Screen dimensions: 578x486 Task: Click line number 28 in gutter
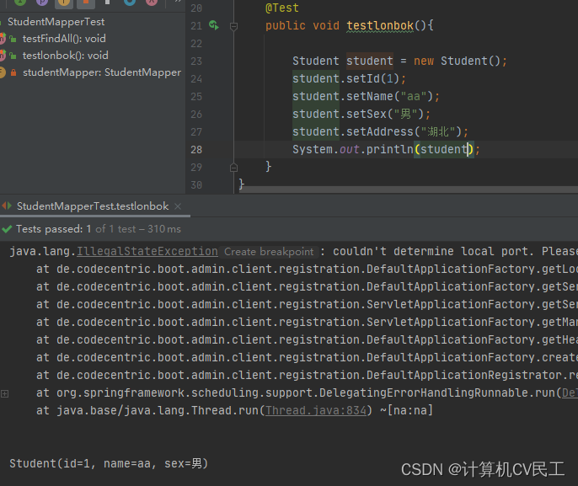pos(196,150)
